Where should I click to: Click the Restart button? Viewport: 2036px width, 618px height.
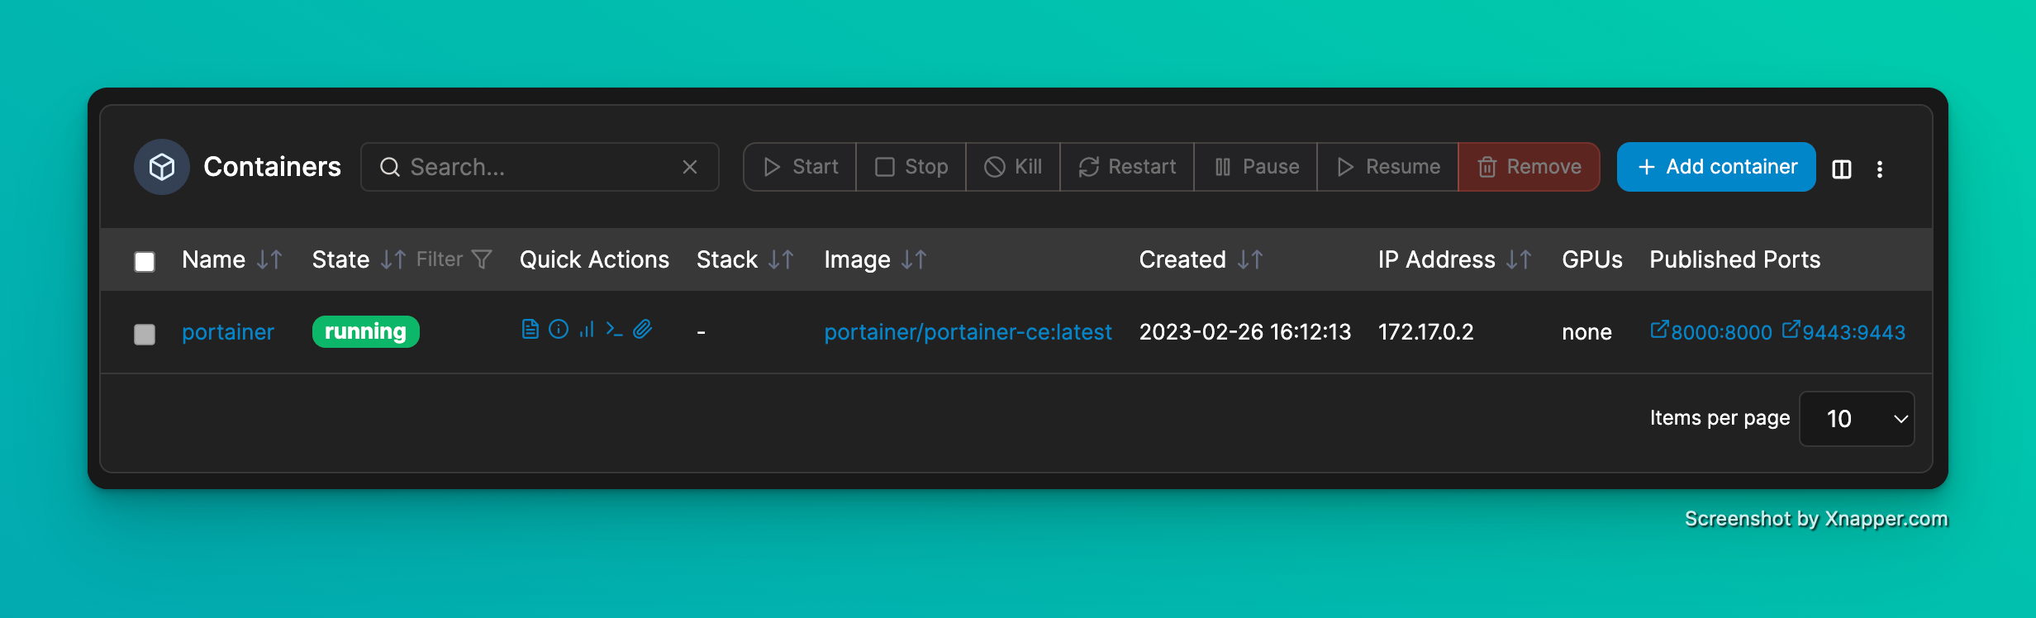coord(1127,167)
